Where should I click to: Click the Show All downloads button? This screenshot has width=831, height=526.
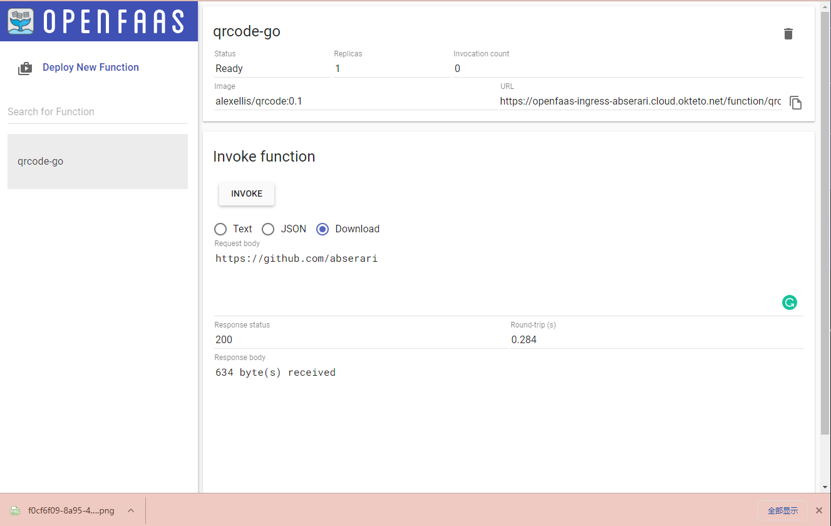point(783,510)
